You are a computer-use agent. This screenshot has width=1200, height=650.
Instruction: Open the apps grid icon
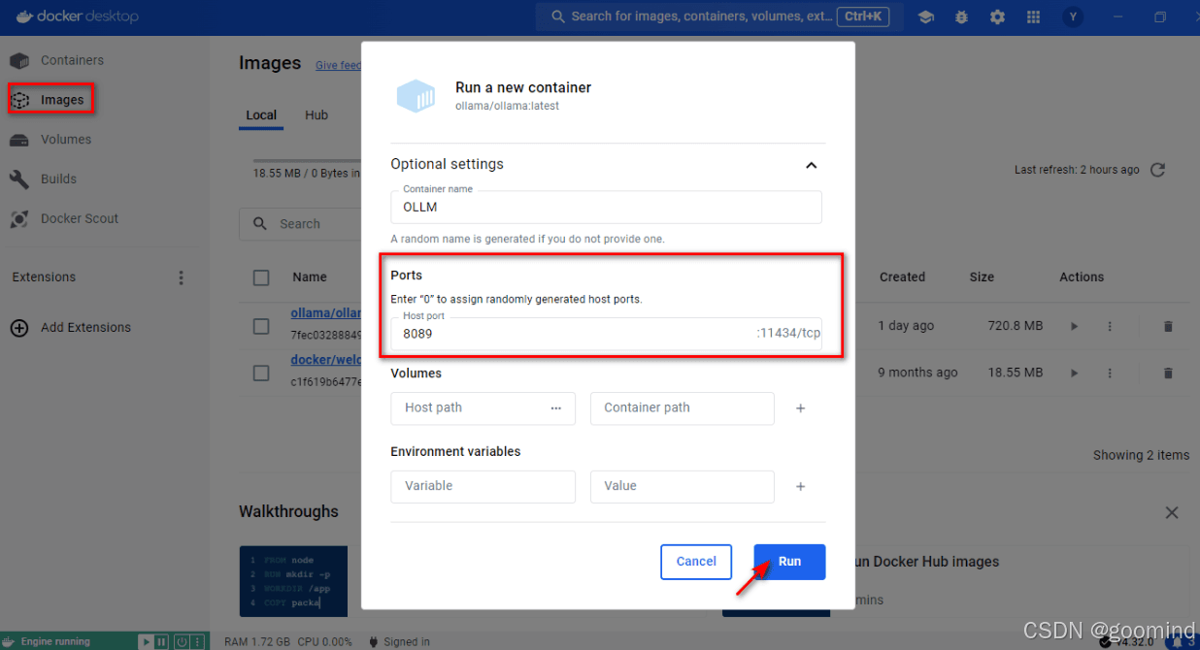(1033, 16)
